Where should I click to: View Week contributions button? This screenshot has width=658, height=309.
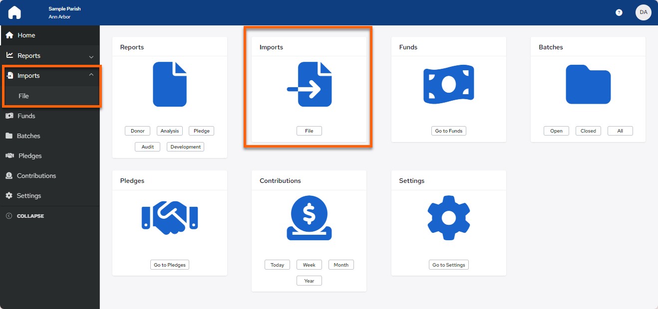coord(310,265)
